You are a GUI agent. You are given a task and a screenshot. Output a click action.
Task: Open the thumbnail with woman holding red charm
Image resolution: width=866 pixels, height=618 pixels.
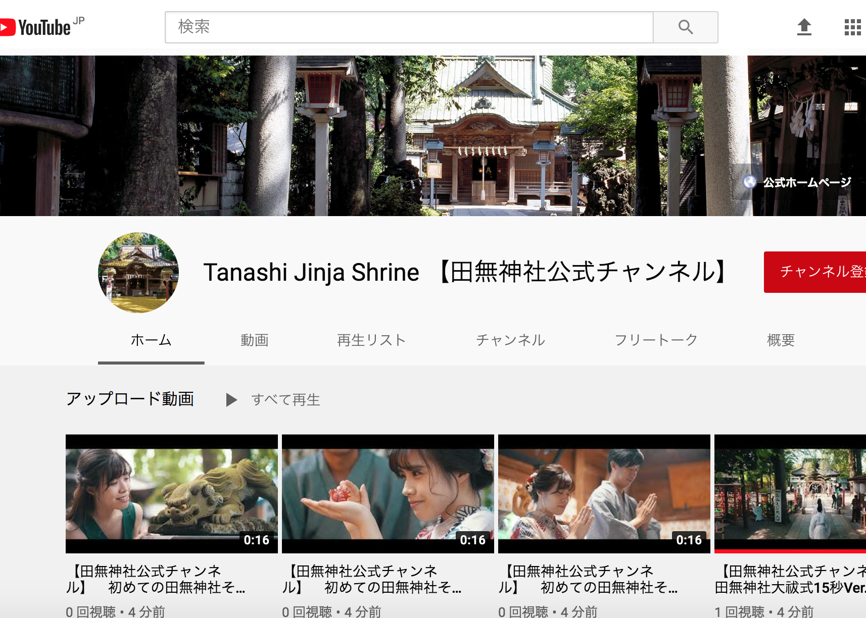pos(388,494)
